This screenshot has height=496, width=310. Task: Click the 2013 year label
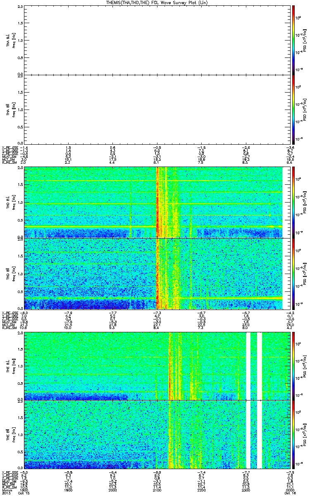[x=6, y=494]
